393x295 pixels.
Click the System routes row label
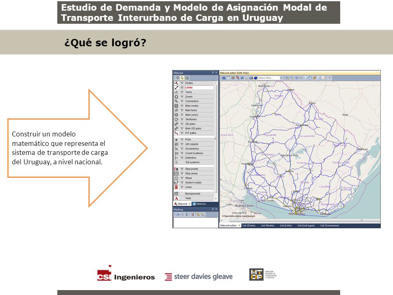tap(193, 182)
